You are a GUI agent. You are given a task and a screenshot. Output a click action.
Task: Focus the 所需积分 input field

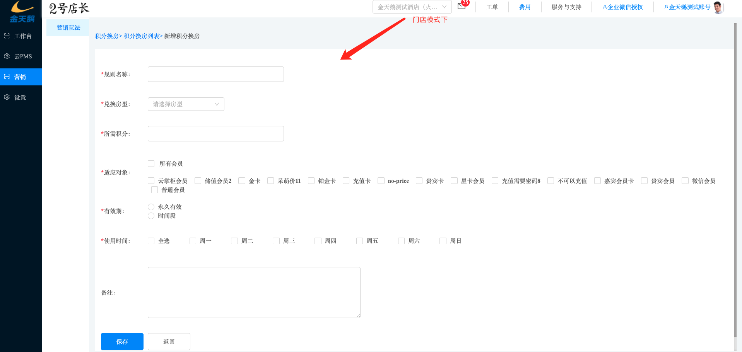tap(215, 134)
